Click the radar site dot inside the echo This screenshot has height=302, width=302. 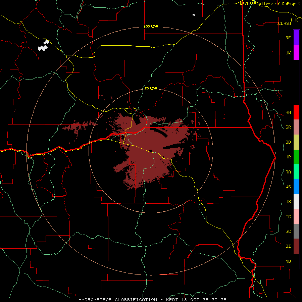151,151
